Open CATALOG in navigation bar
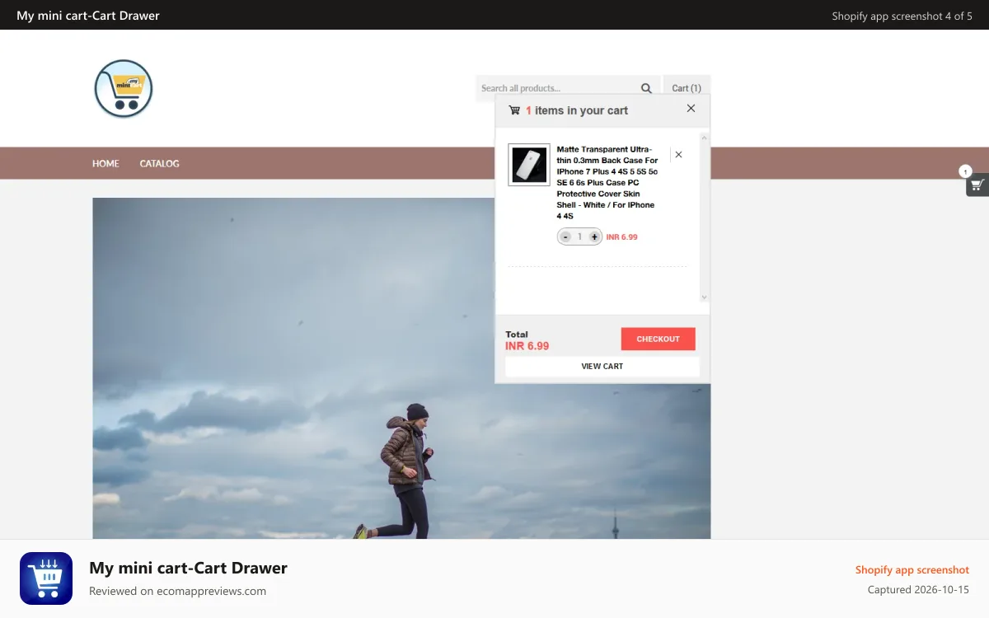 159,163
